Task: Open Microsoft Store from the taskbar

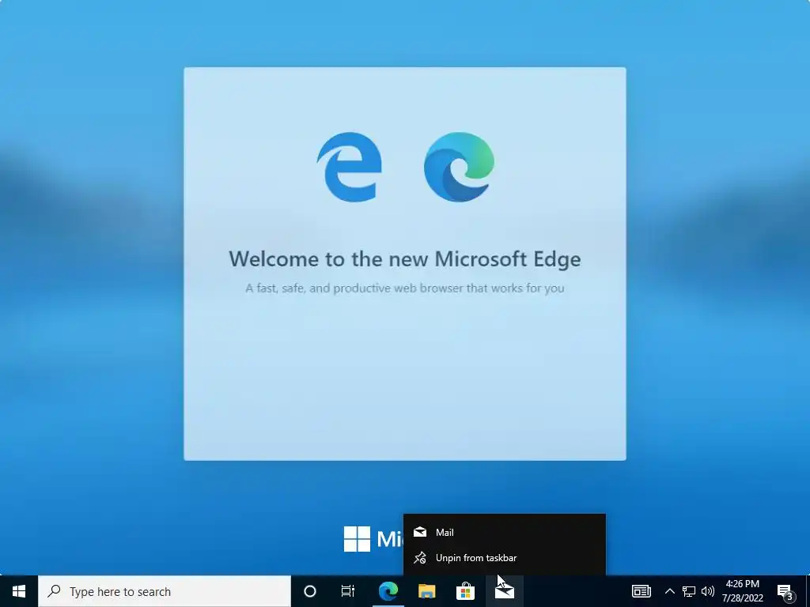Action: (x=465, y=591)
